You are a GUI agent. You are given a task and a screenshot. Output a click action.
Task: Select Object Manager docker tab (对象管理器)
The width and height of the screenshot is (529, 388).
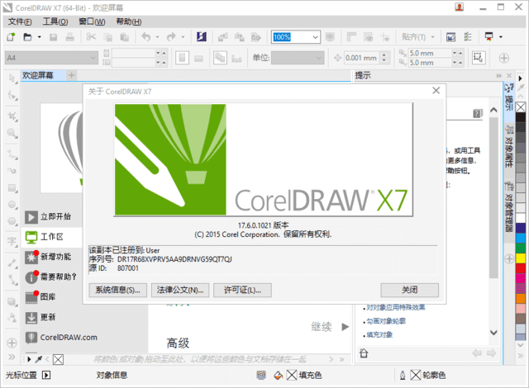[509, 207]
